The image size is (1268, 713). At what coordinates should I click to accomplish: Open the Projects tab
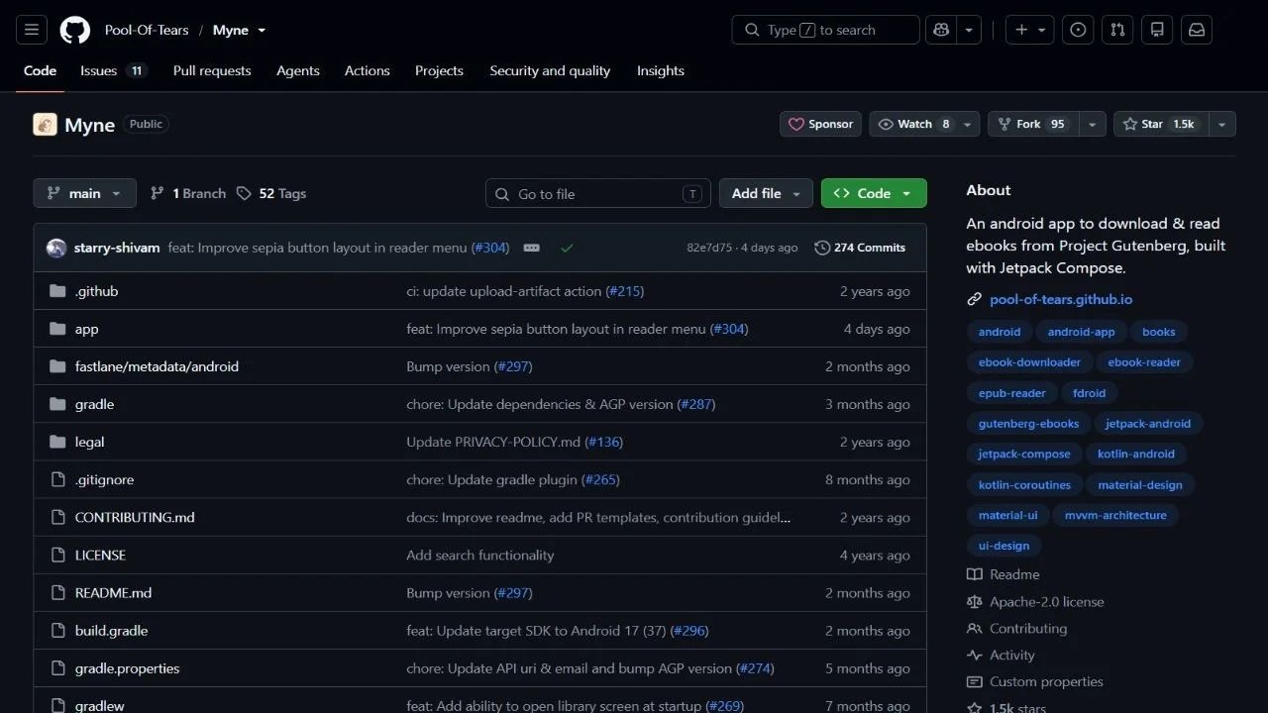(439, 70)
